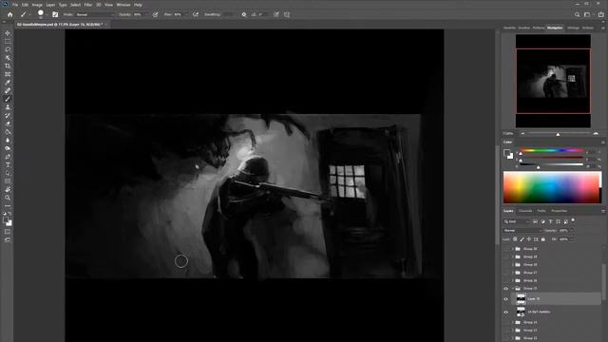608x342 pixels.
Task: Open brush Mode dropdown in options bar
Action: click(x=94, y=15)
